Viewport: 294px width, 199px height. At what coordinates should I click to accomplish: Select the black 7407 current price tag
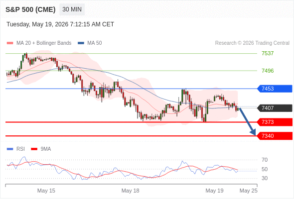pos(275,108)
